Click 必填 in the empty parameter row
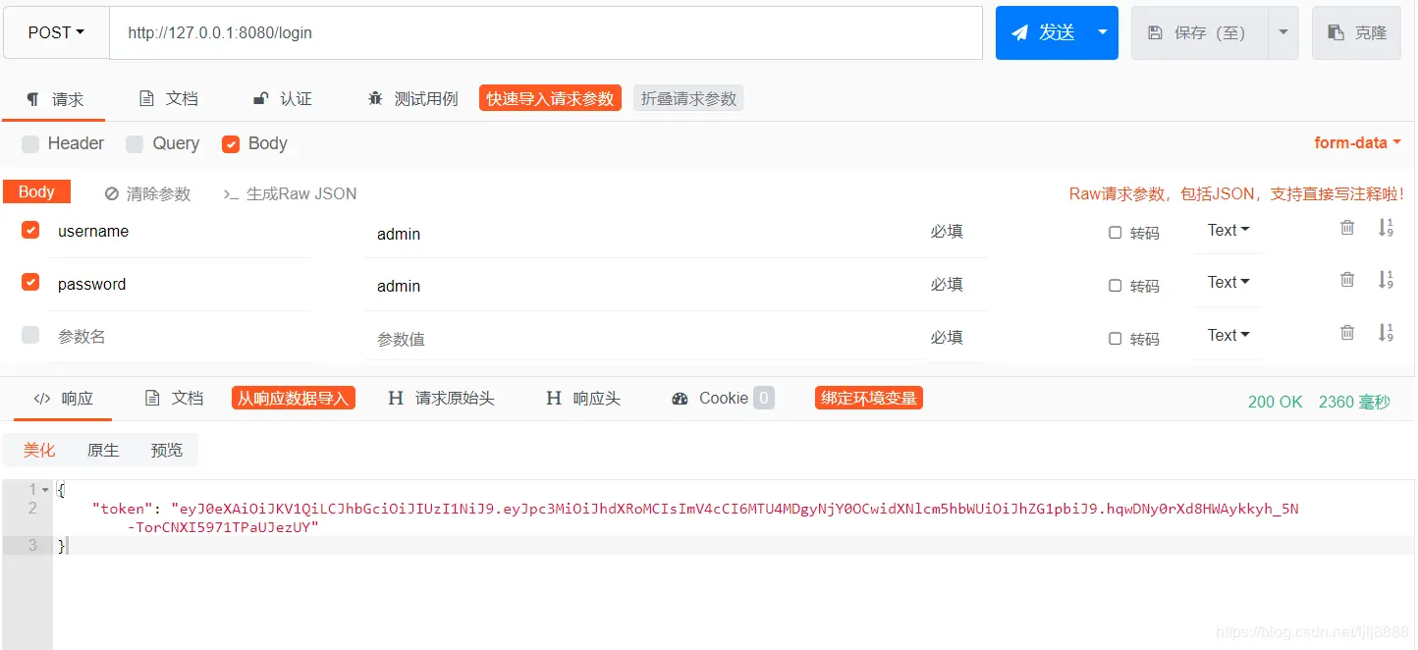Image resolution: width=1418 pixels, height=650 pixels. 947,338
